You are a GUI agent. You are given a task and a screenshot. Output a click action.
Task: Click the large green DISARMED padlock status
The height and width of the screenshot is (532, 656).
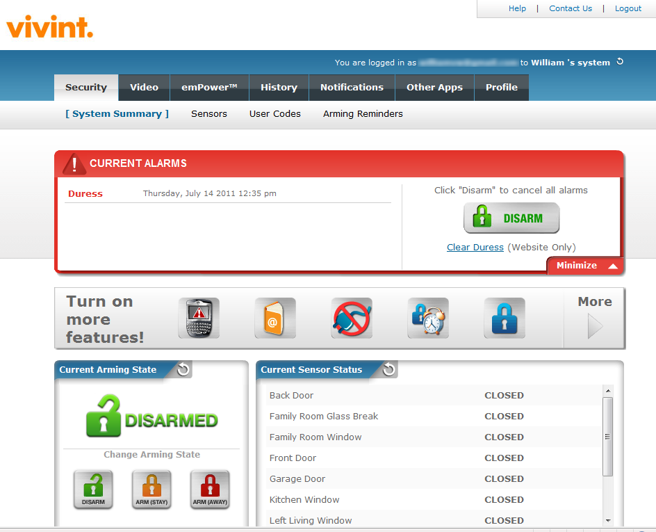coord(152,416)
